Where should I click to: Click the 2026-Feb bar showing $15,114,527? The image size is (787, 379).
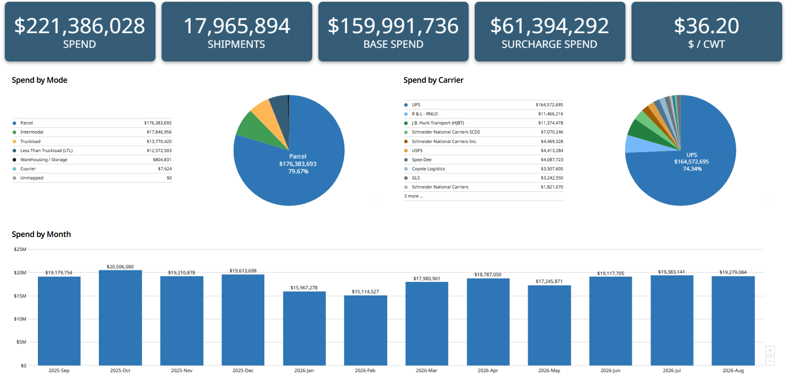365,331
